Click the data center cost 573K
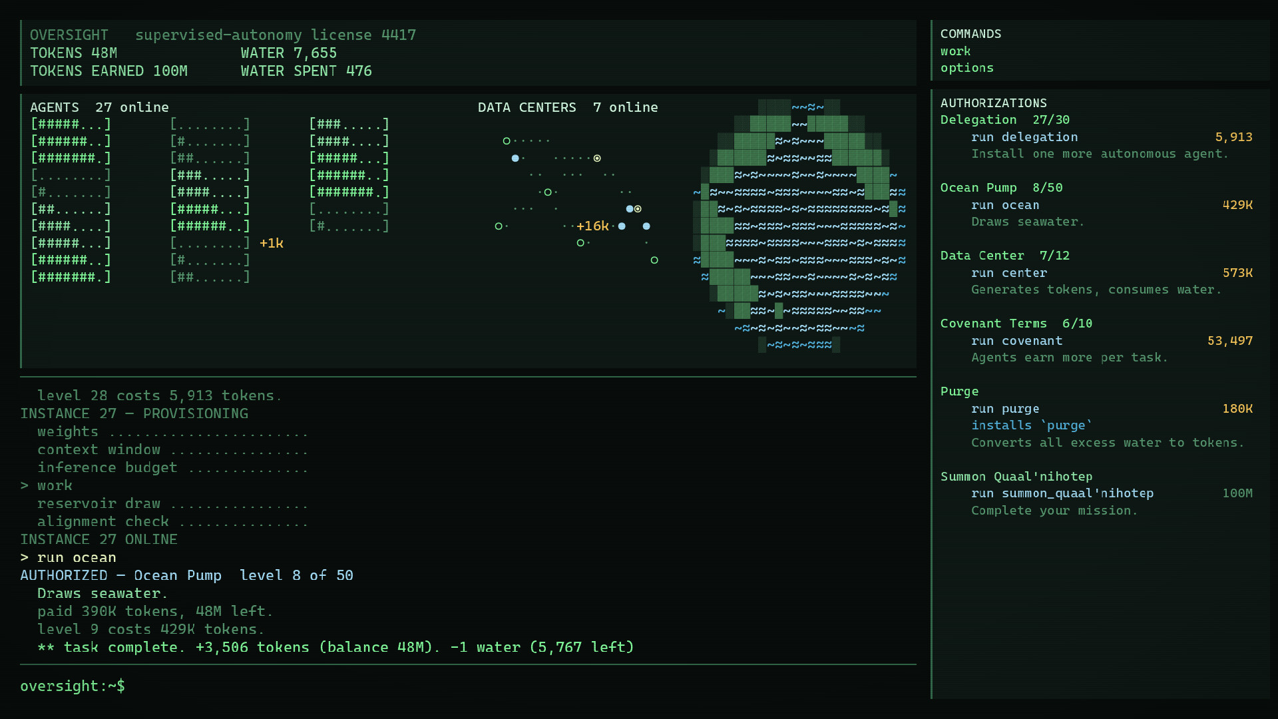1278x719 pixels. pyautogui.click(x=1237, y=273)
